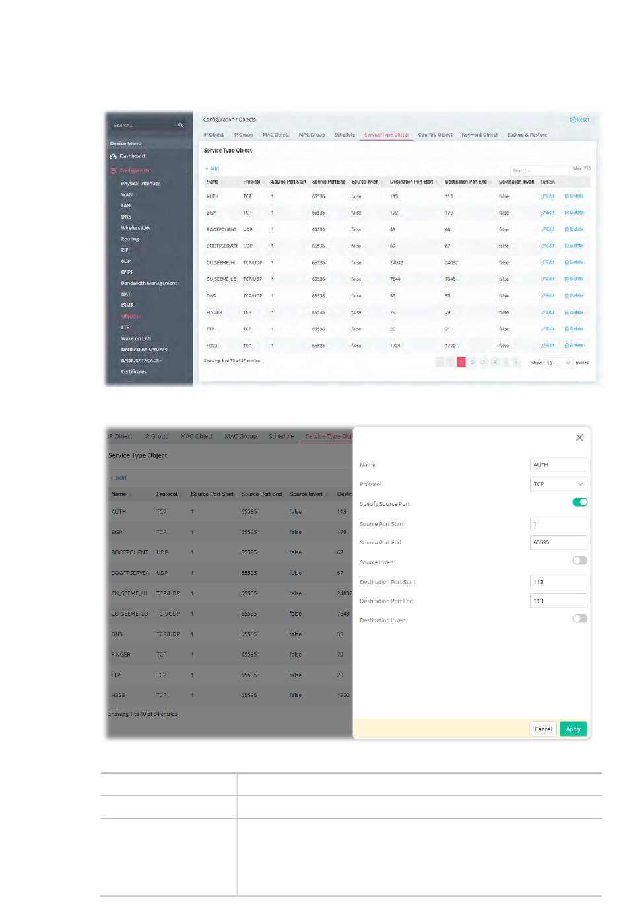Switch to the Keyword Object tab
627x923 pixels.
480,135
